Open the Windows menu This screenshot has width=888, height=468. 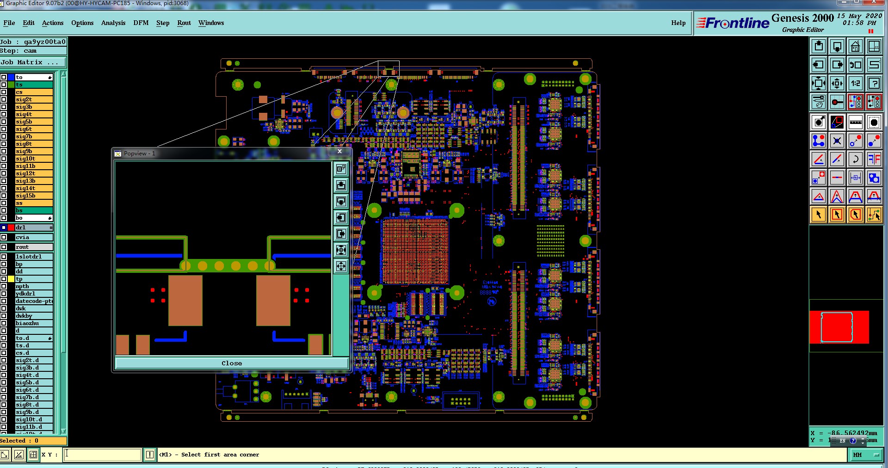(x=211, y=23)
